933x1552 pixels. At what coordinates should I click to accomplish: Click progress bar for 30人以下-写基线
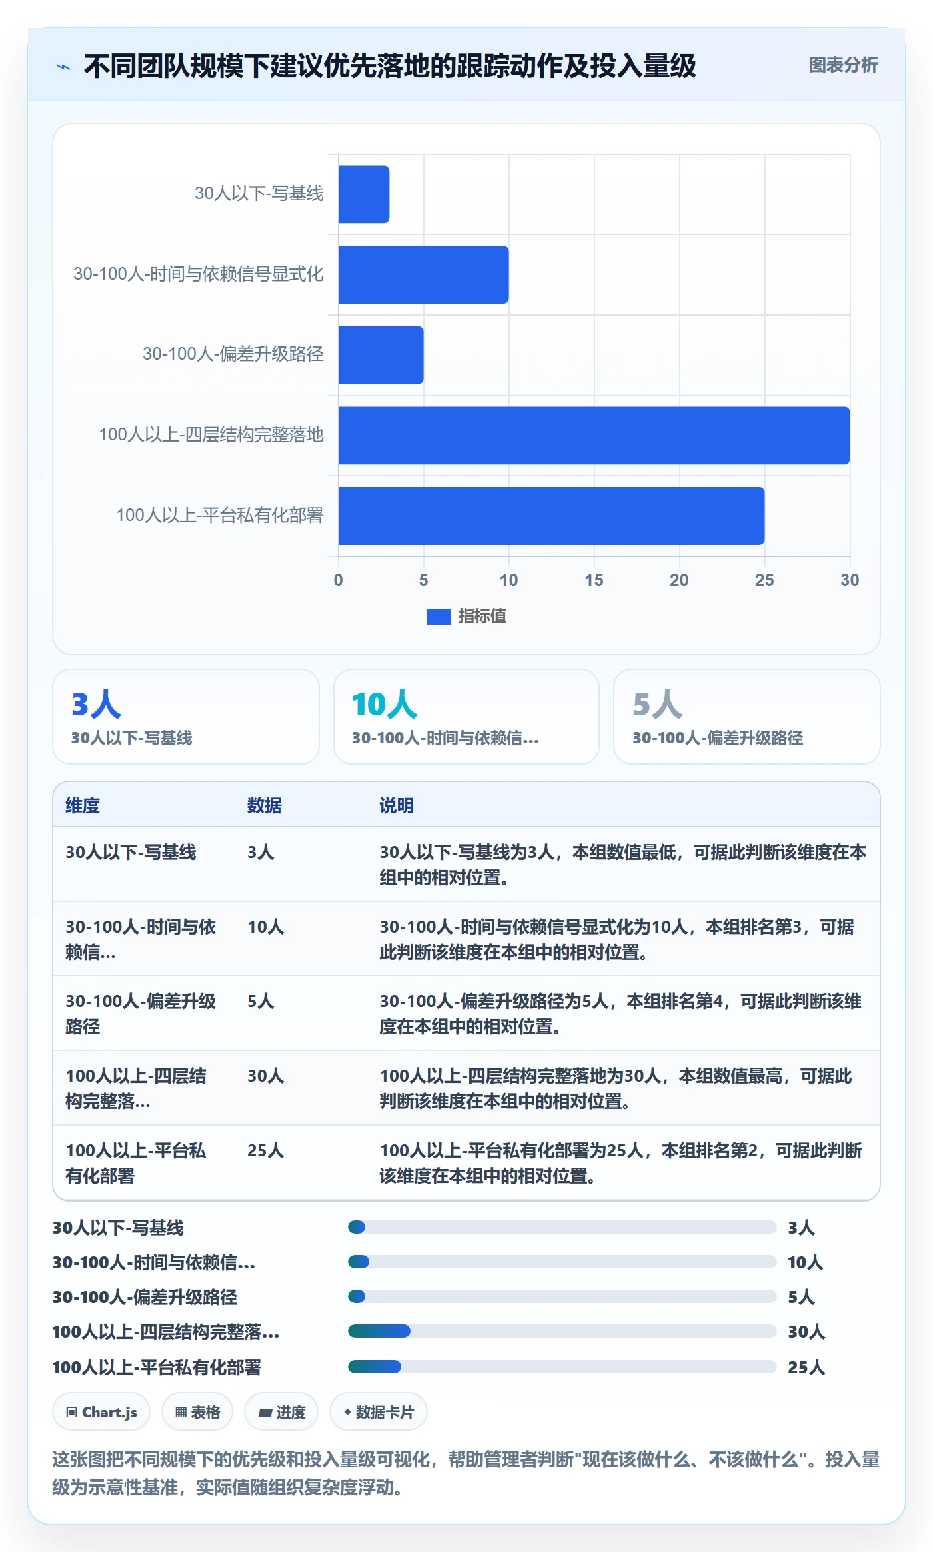coord(562,1227)
